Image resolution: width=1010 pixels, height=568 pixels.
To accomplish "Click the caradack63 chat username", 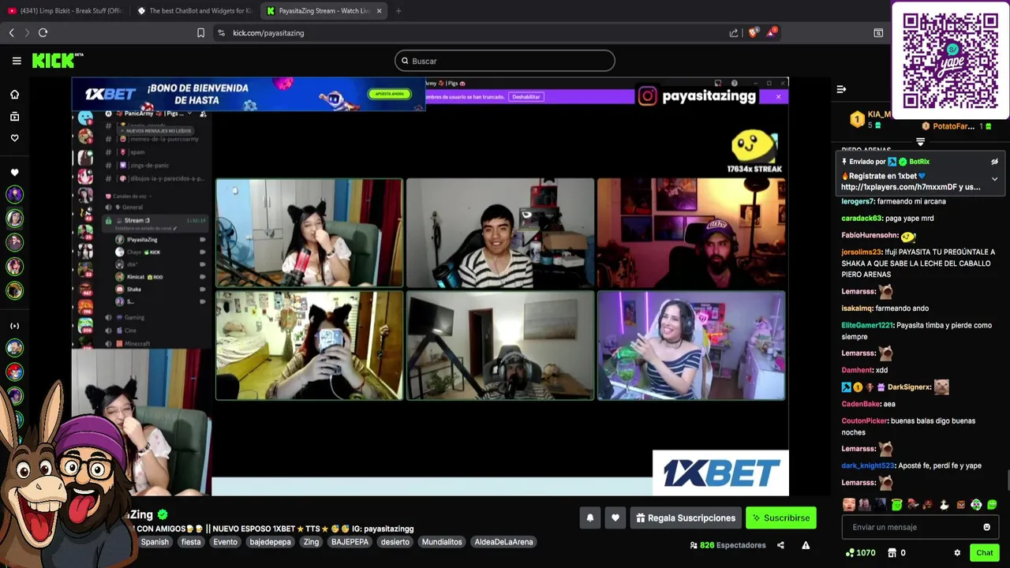I will point(861,218).
